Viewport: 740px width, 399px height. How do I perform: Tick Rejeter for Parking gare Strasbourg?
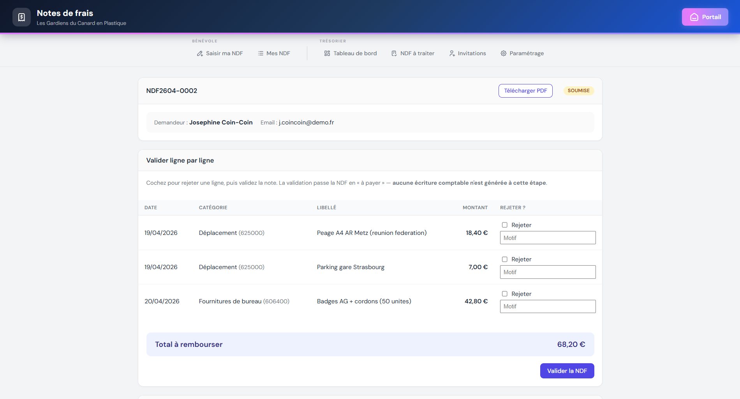click(505, 259)
